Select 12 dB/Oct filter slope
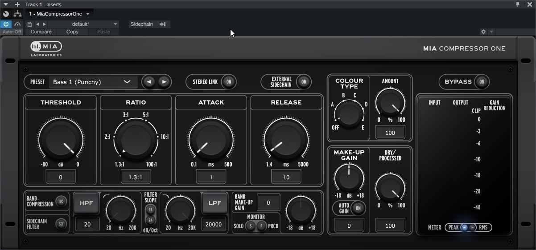 (150, 210)
